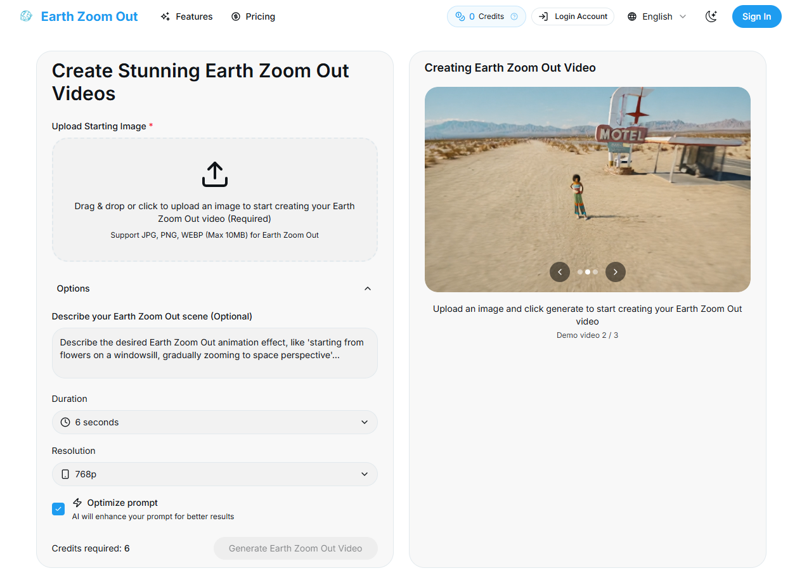Click the phone icon in the Resolution field
This screenshot has width=802, height=580.
coord(65,474)
